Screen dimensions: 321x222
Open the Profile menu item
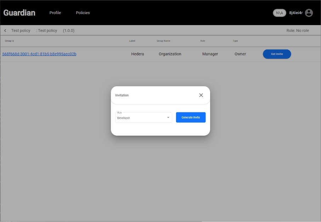point(55,13)
